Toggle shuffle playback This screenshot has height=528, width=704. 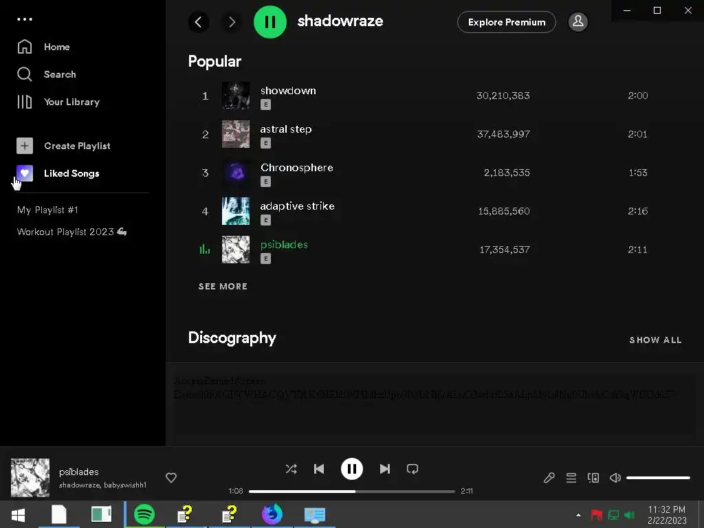(x=291, y=469)
